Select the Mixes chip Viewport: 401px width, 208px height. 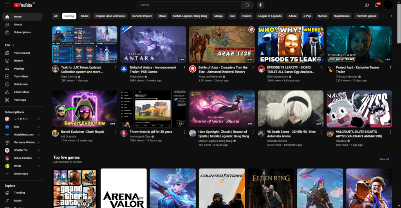163,16
